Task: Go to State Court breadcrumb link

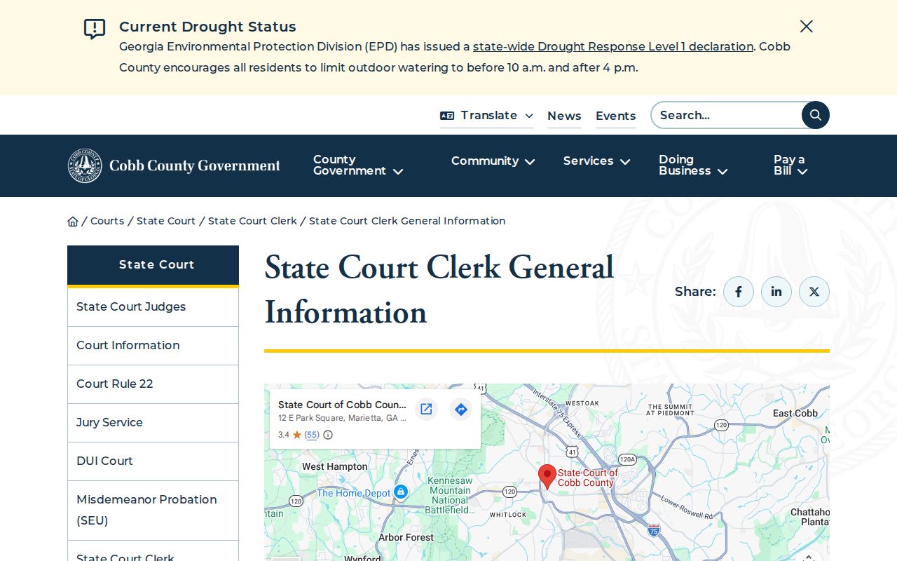Action: [166, 221]
